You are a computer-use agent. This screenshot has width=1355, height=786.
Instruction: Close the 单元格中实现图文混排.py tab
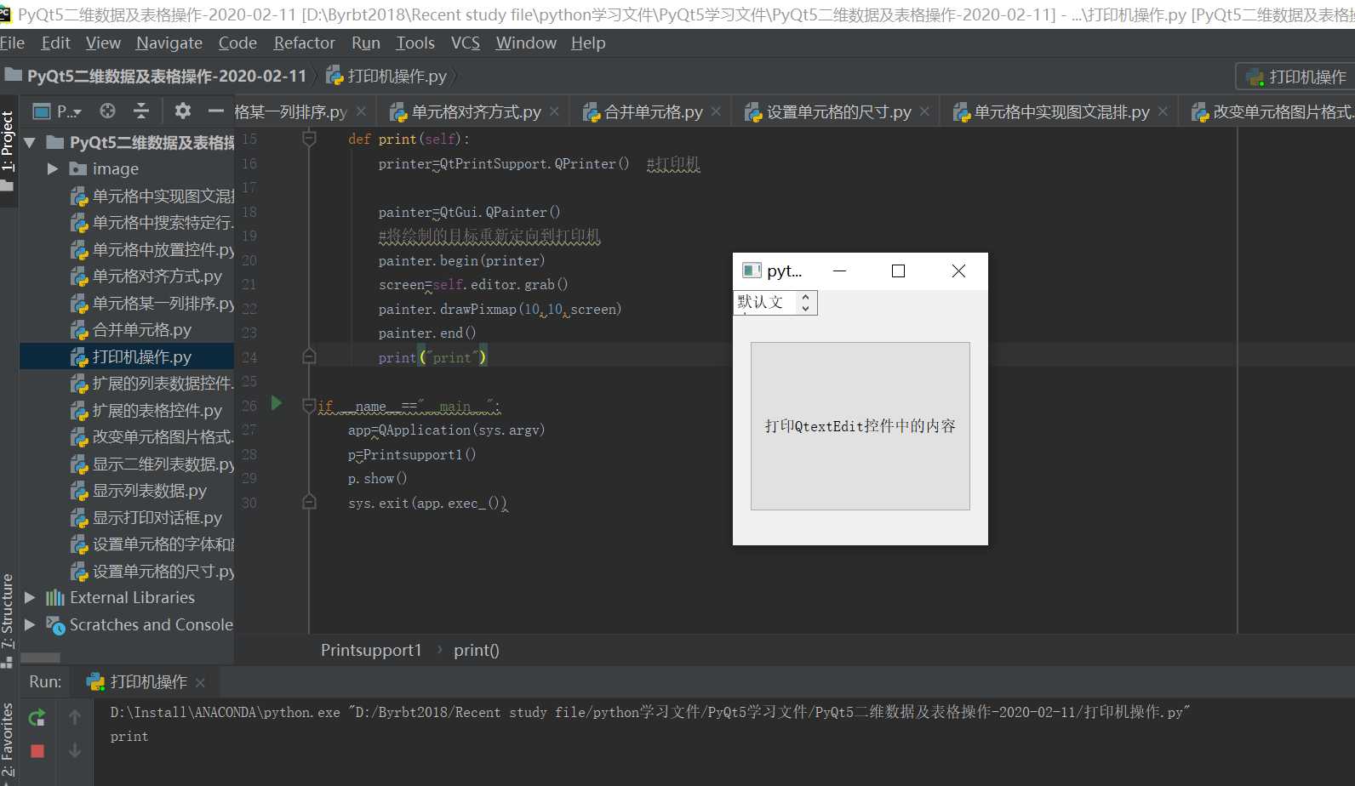tap(1163, 111)
